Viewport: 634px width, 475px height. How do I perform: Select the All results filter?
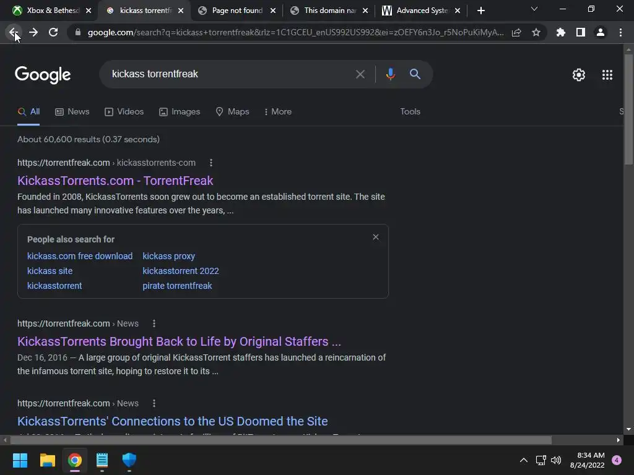[28, 112]
